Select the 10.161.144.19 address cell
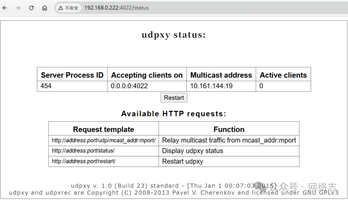The height and width of the screenshot is (201, 348). tap(221, 86)
